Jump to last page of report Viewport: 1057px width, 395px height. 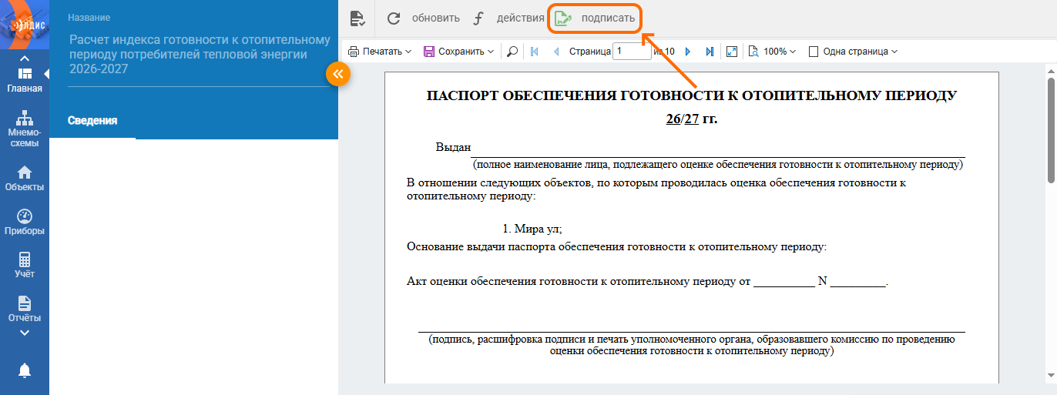point(710,52)
